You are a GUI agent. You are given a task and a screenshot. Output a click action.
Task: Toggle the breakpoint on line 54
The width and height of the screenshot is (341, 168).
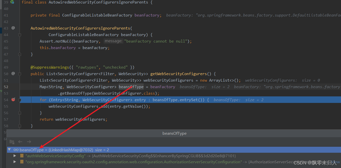point(13,100)
